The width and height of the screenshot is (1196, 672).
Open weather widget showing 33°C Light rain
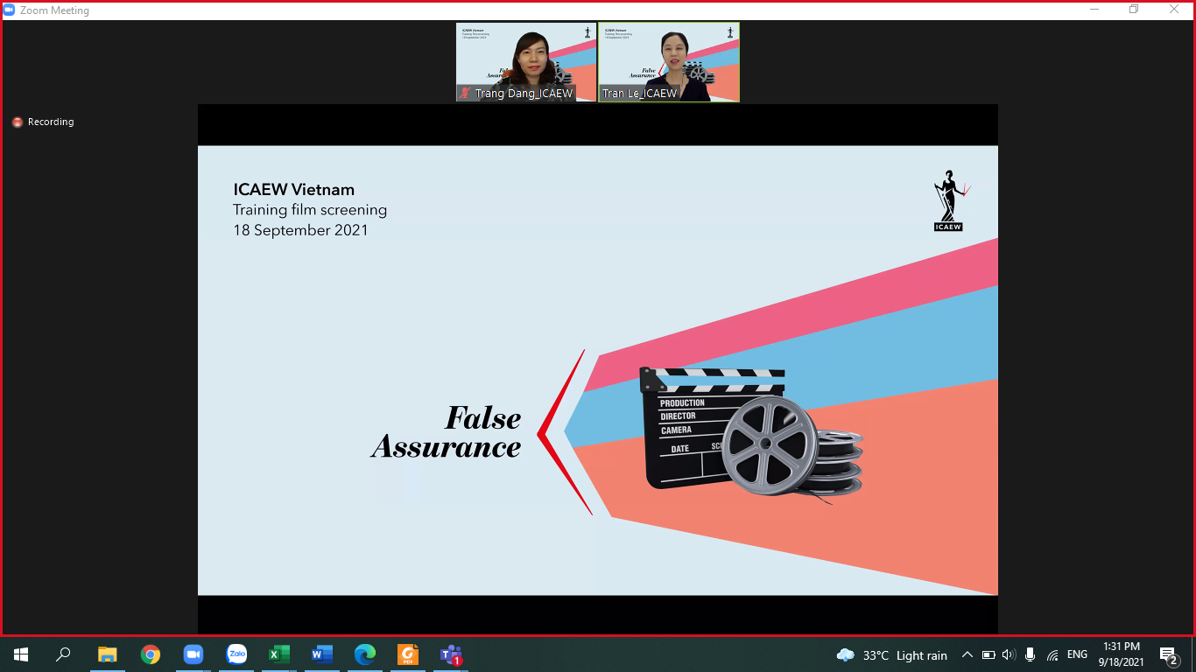pos(892,654)
